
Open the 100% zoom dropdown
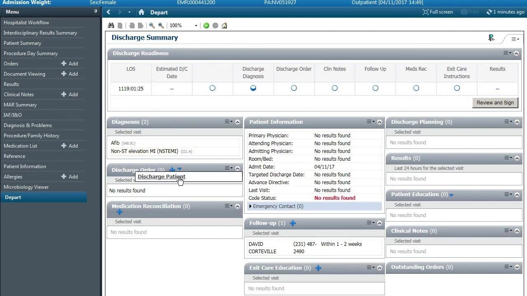[x=196, y=25]
